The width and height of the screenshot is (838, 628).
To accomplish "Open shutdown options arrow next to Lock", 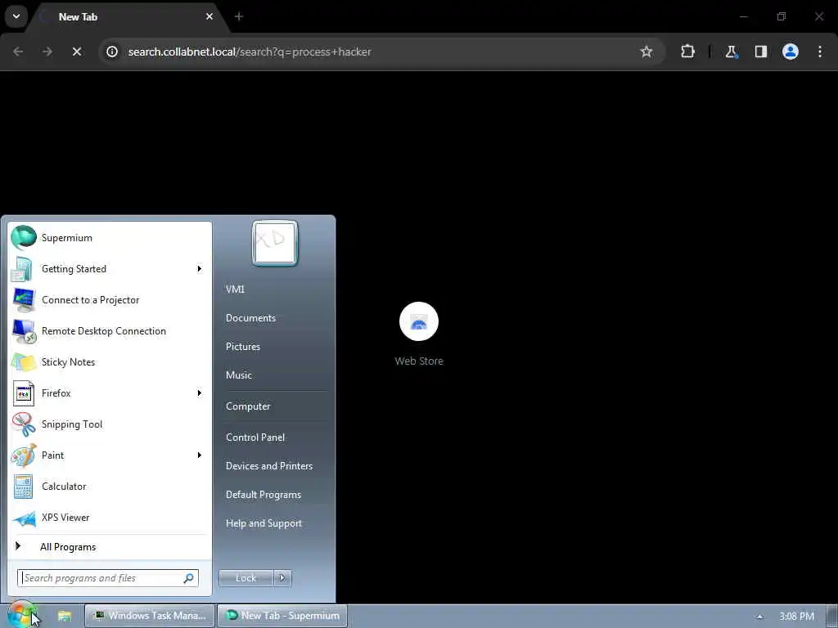I will pyautogui.click(x=282, y=578).
